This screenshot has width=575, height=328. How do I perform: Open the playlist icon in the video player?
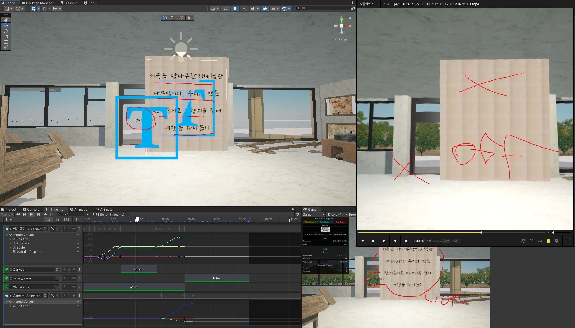[548, 241]
